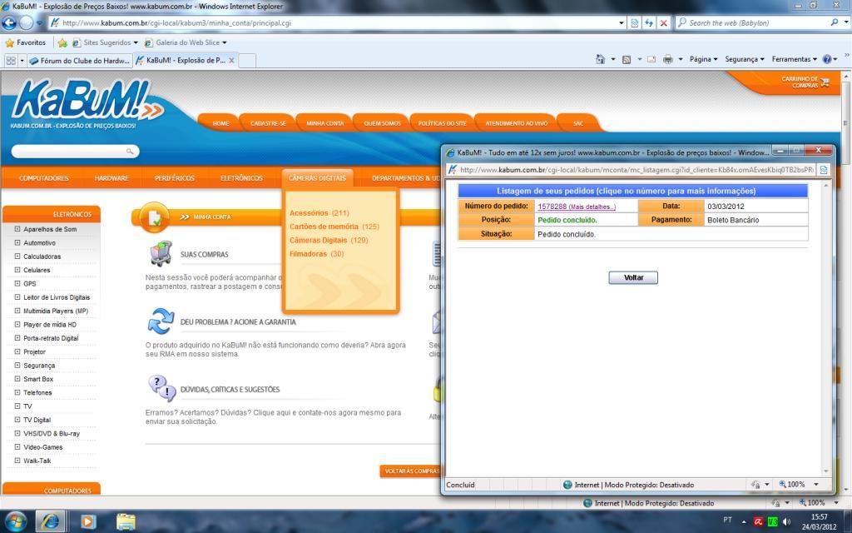Viewport: 852px width, 533px height.
Task: Open the Favoritos star button
Action: click(26, 42)
